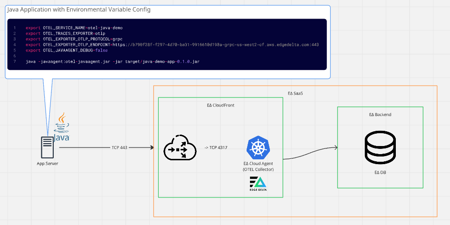Click the OTEL_SERVICE_NAME export code line
The image size is (450, 225).
(x=74, y=28)
